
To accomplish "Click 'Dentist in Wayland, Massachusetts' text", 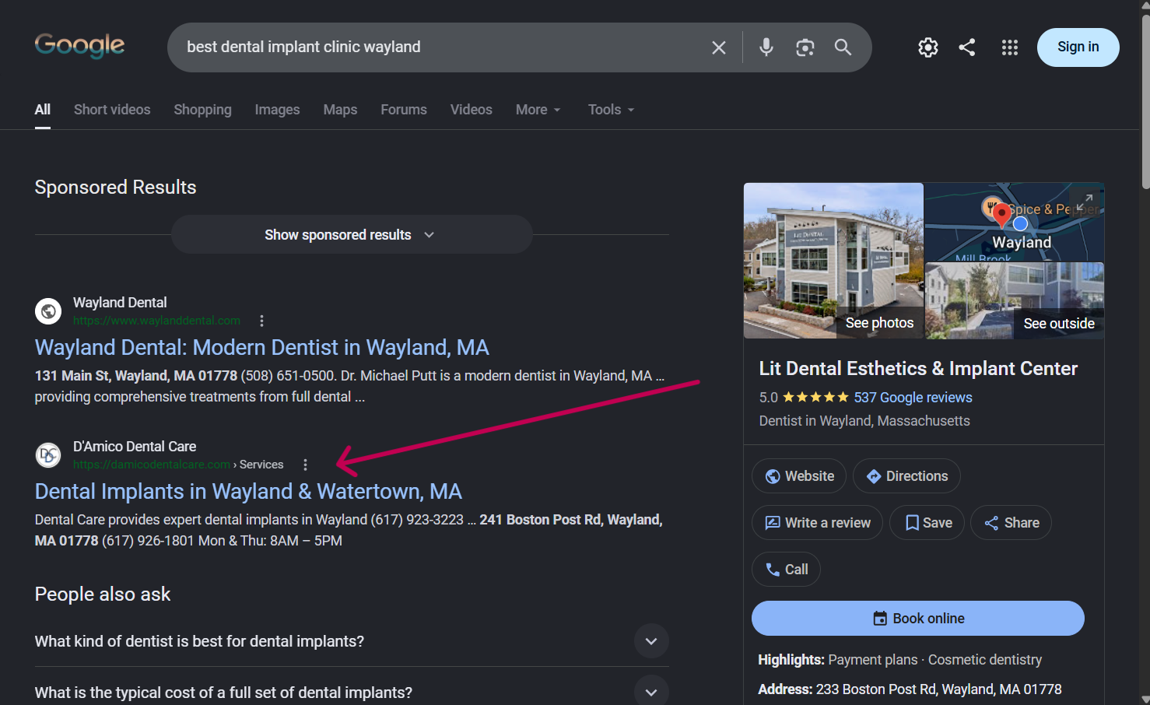I will 864,421.
